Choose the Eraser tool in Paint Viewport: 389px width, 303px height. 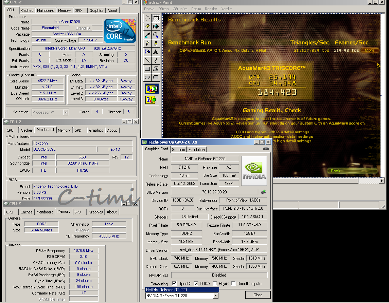[147, 26]
